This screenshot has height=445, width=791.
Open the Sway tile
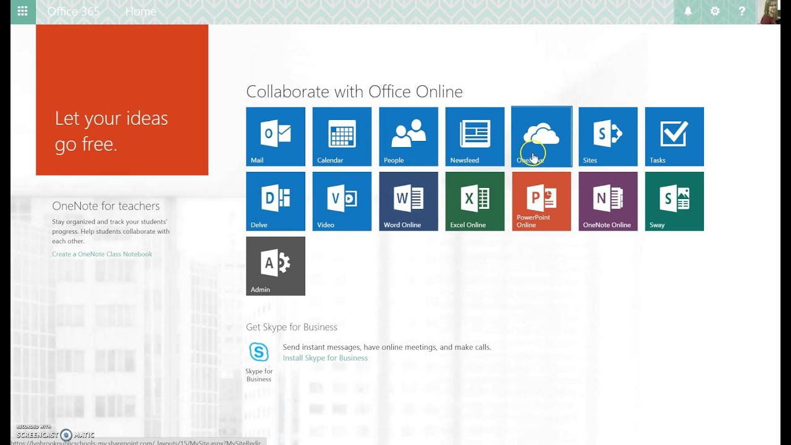click(674, 201)
